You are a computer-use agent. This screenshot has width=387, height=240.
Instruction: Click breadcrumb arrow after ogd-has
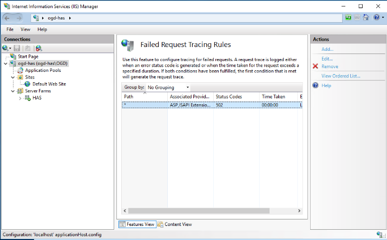pos(70,18)
